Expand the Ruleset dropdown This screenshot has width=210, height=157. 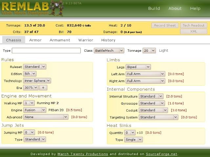point(35,67)
